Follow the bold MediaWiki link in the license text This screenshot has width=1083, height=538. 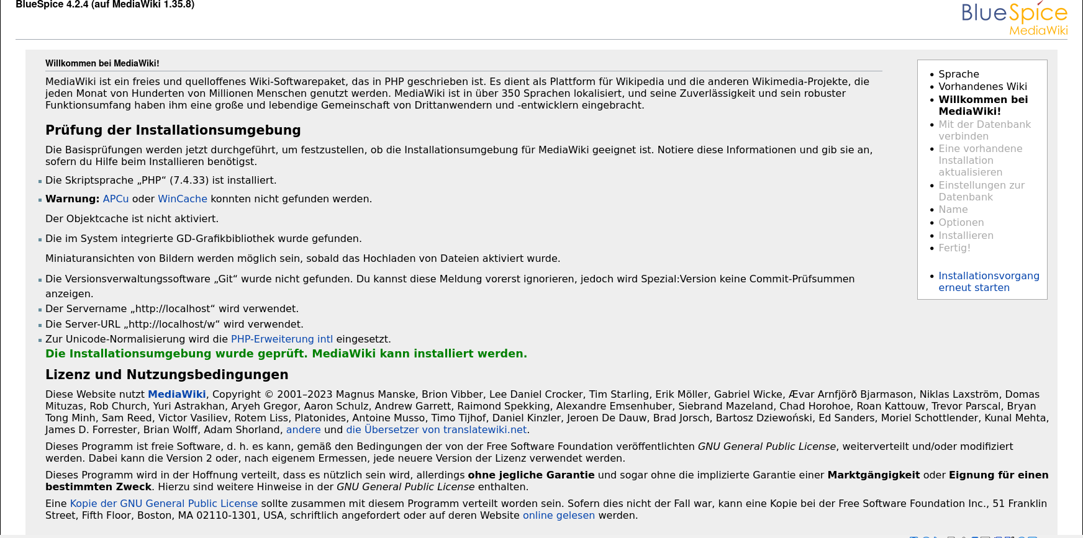[x=177, y=395]
